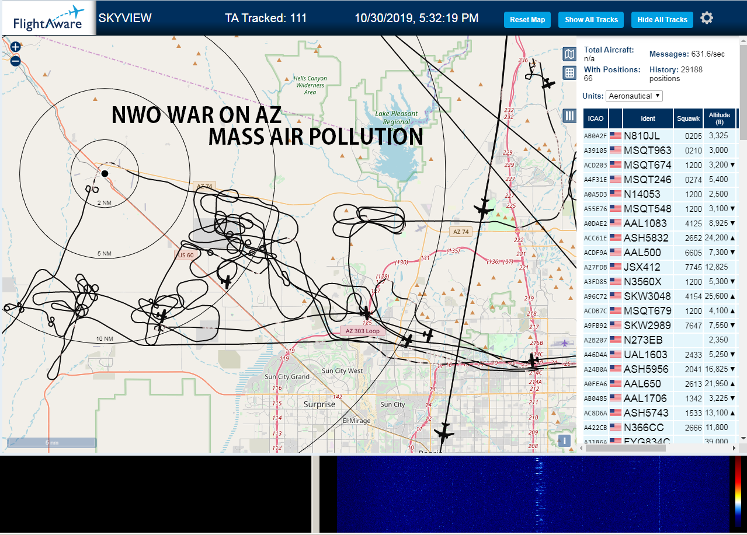Click the US flag in N810JL row
The height and width of the screenshot is (535, 747).
[x=615, y=135]
